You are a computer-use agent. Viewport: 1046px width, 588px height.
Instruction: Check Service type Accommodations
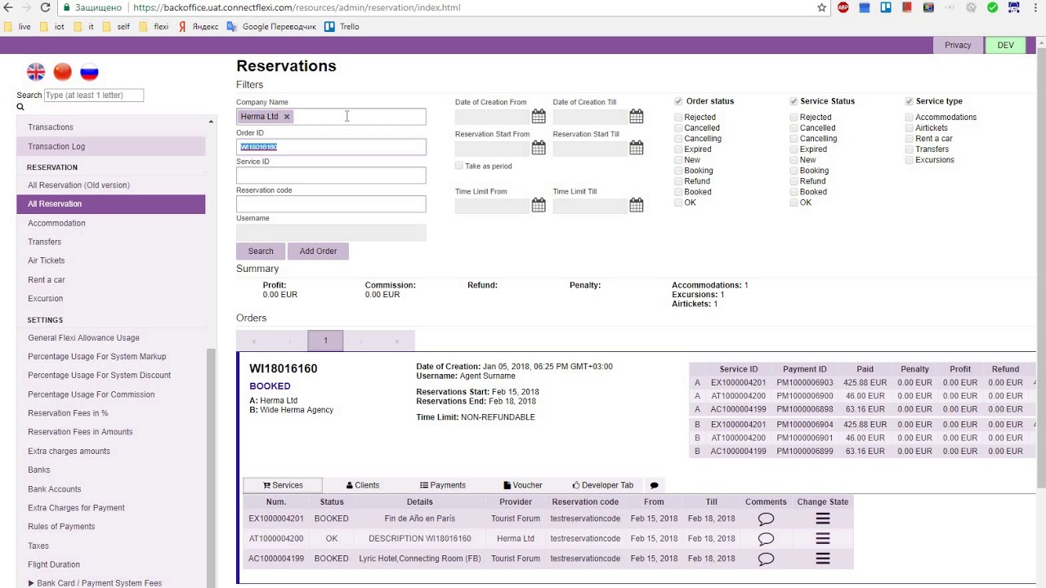[909, 118]
